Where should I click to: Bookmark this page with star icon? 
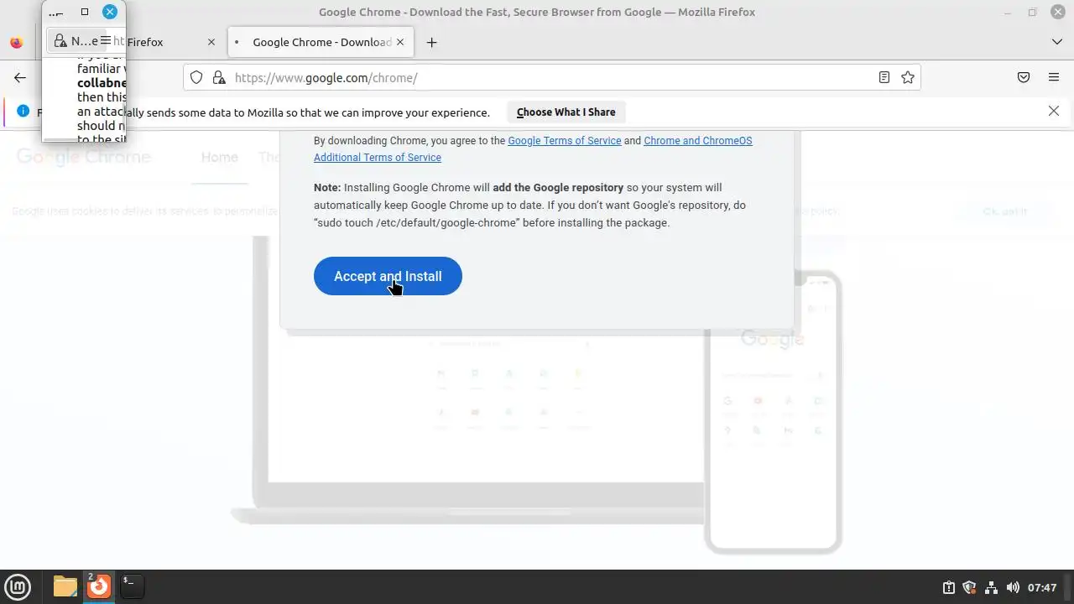coord(908,77)
